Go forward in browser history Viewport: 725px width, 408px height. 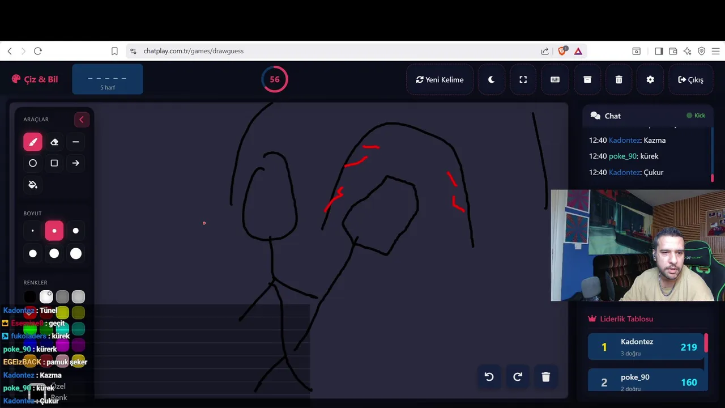[23, 51]
